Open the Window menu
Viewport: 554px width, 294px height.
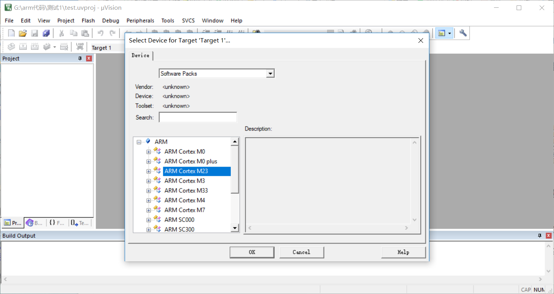[213, 21]
